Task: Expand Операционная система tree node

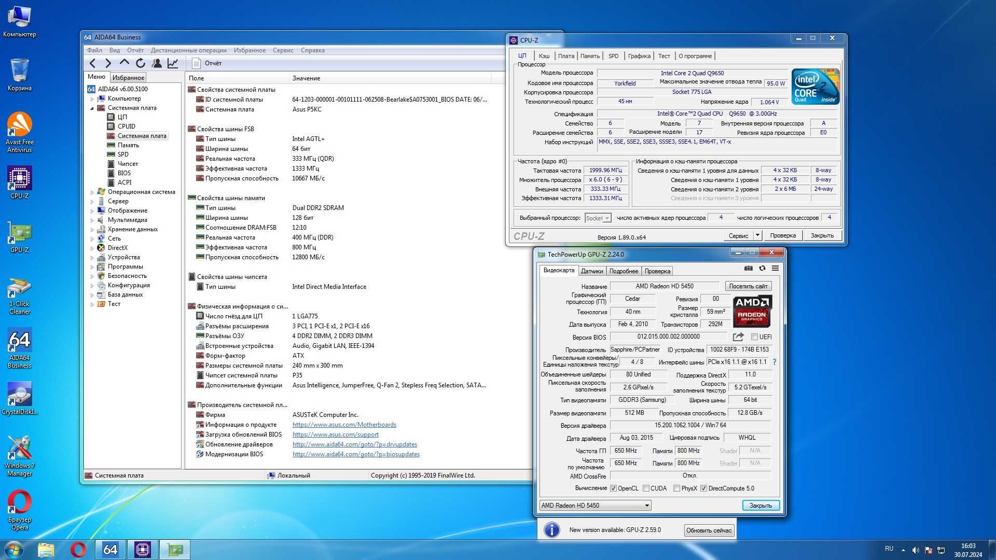Action: pyautogui.click(x=92, y=192)
